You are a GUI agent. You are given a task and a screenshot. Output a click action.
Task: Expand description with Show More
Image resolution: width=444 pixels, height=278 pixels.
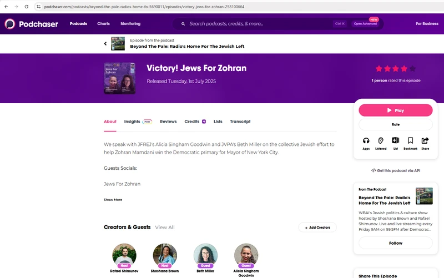tap(113, 199)
